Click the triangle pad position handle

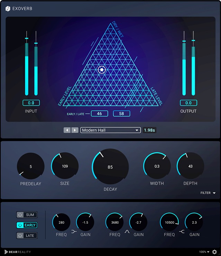tap(102, 70)
